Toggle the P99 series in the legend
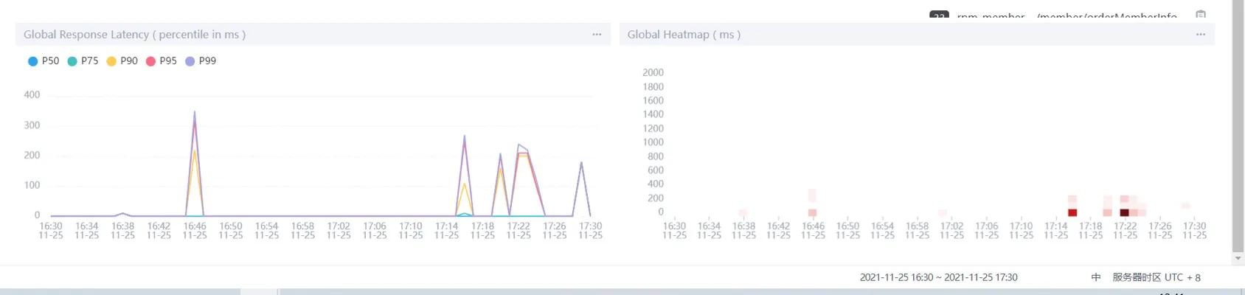Image resolution: width=1245 pixels, height=295 pixels. tap(201, 61)
